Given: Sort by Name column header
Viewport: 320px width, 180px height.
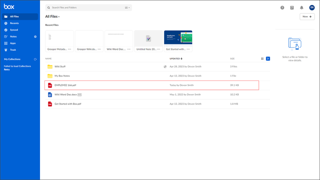Looking at the screenshot, I should 48,58.
